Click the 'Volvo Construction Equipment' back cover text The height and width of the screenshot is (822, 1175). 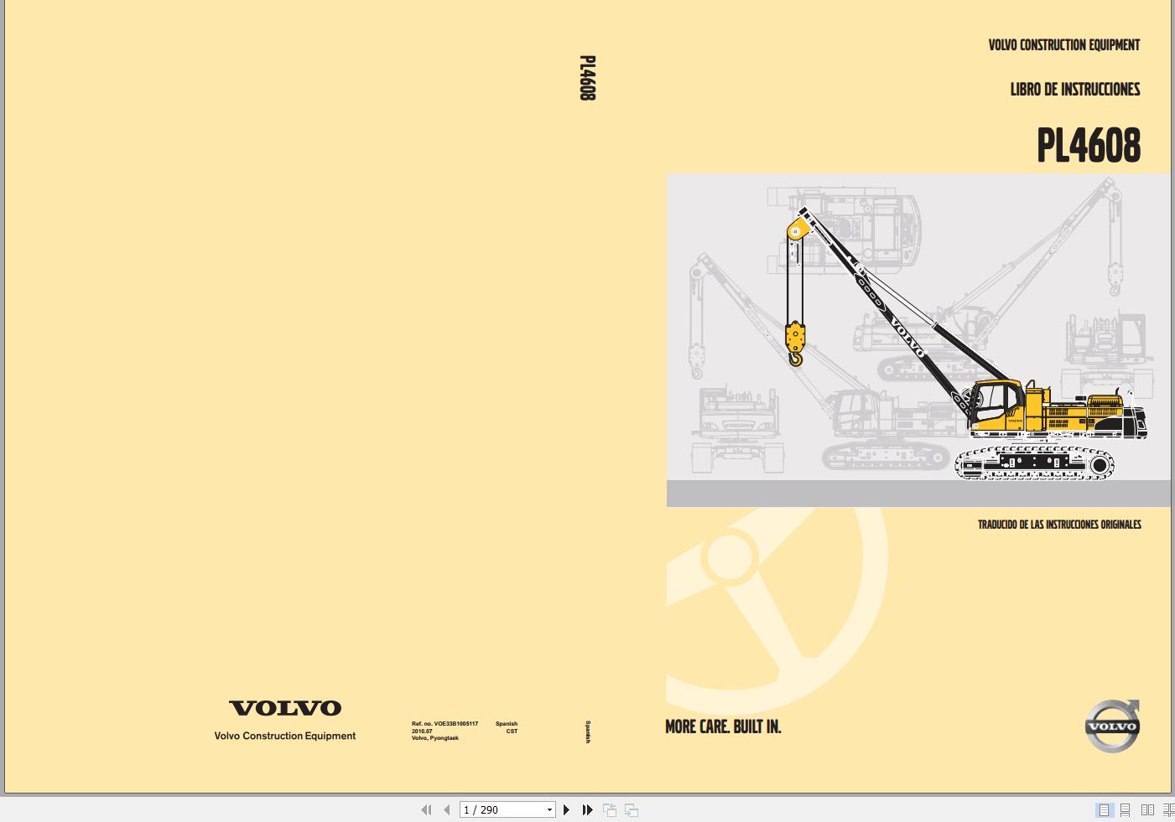coord(285,736)
